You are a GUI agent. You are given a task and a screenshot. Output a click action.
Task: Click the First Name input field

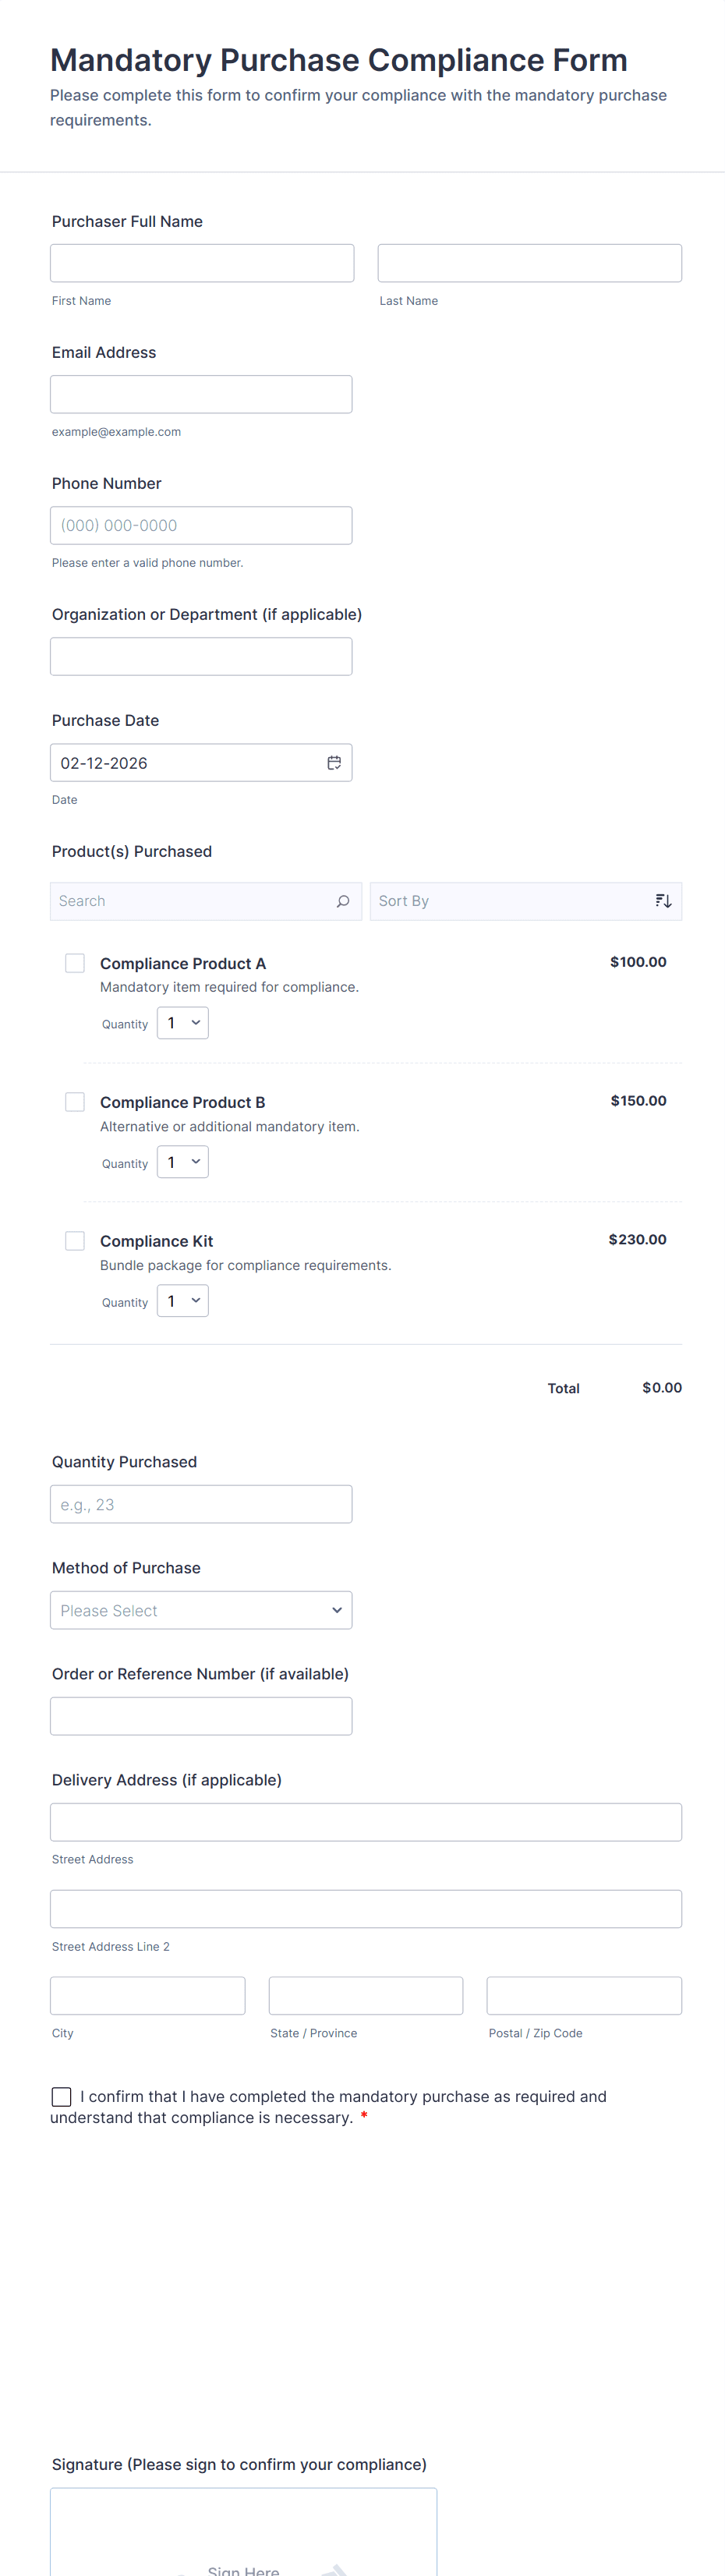pos(202,263)
